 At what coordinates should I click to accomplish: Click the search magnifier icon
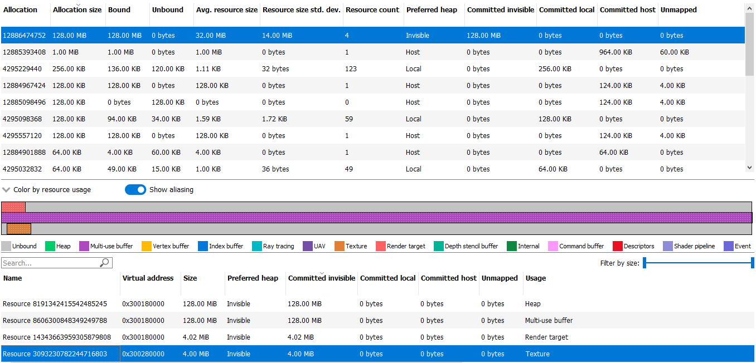(105, 262)
